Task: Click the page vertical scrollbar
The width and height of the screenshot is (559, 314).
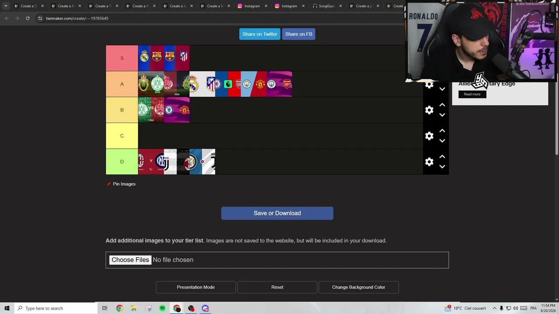Action: click(557, 89)
